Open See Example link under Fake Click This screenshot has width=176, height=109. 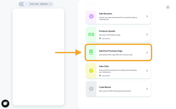coord(106,76)
